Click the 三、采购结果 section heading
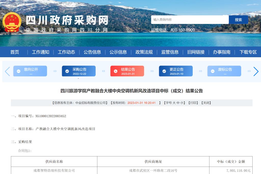Screen dimensions: 261x174 21,142
